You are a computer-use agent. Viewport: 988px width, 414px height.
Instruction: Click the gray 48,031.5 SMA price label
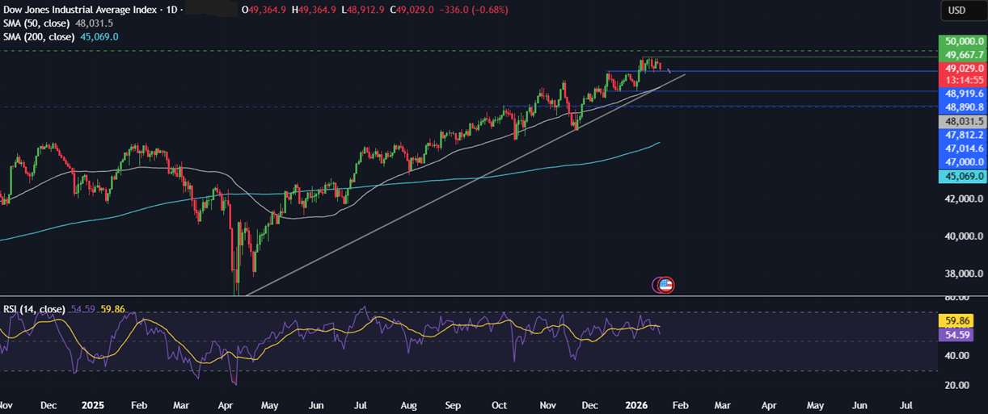[x=962, y=121]
